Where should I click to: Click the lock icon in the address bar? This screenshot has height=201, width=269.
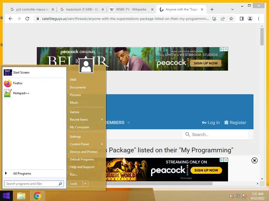[x=38, y=19]
